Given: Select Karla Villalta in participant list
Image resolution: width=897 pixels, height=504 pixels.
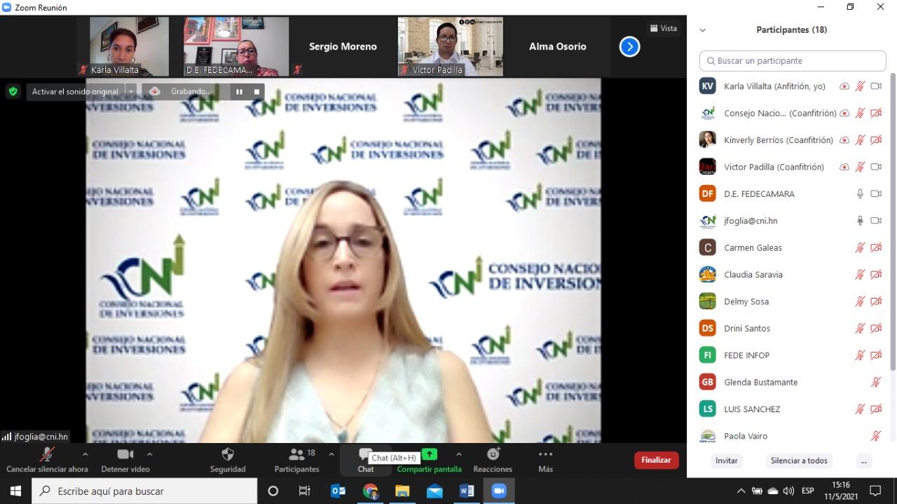Looking at the screenshot, I should 793,86.
